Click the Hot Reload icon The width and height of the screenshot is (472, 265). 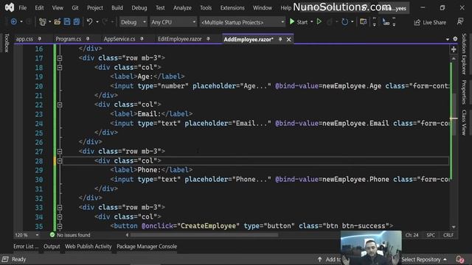tap(344, 22)
